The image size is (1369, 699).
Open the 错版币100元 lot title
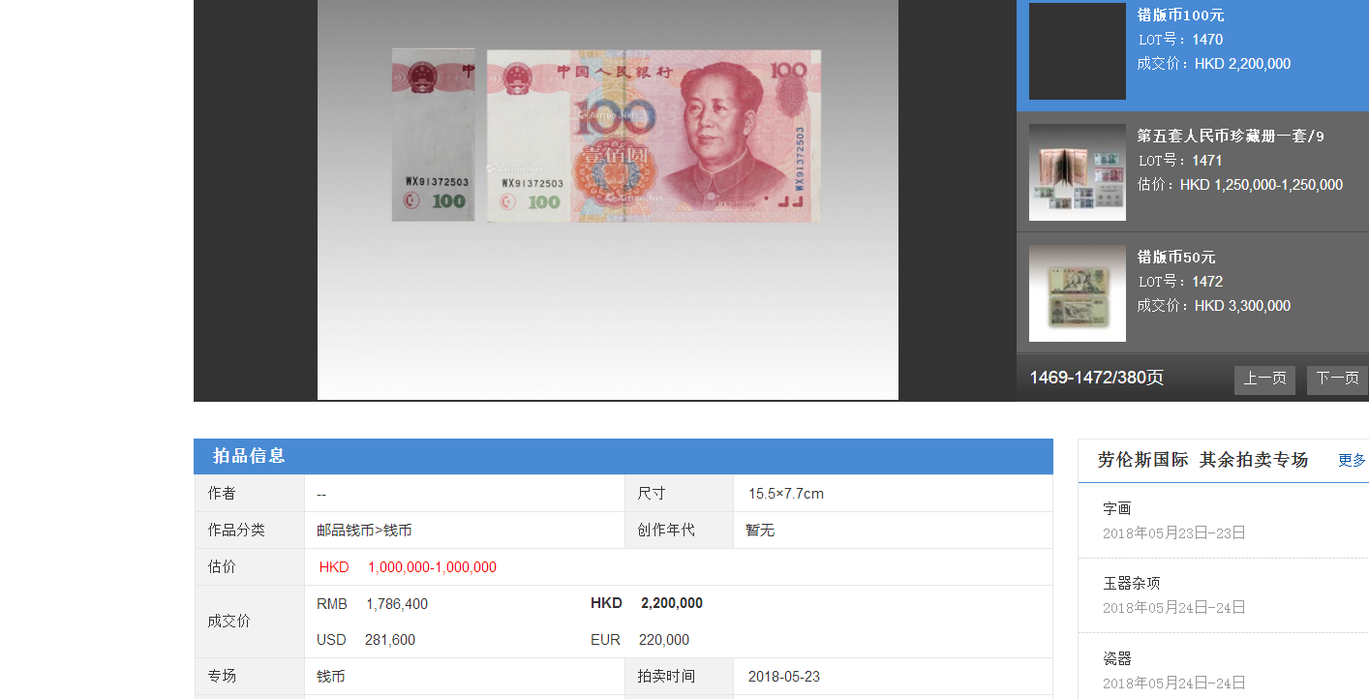pyautogui.click(x=1181, y=15)
